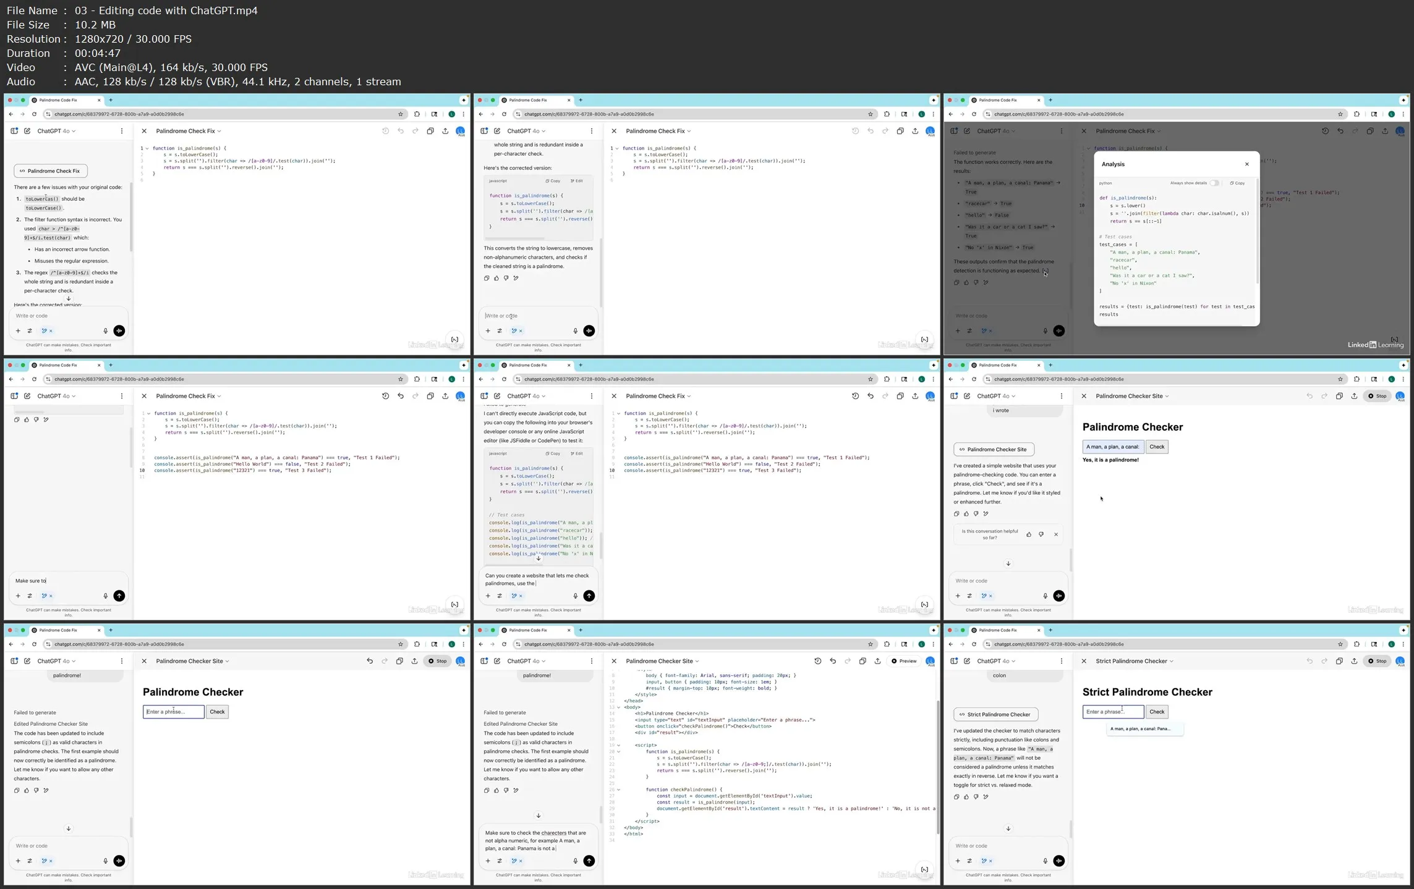The image size is (1414, 889).
Task: Copy javascript block in corrected-version frame
Action: [553, 181]
